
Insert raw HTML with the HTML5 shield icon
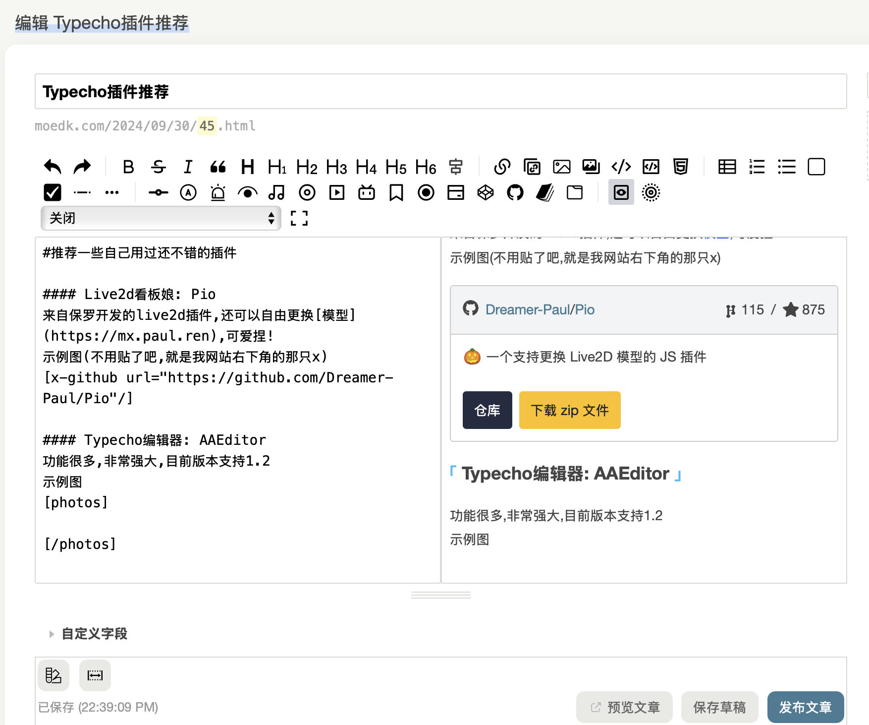coord(681,167)
